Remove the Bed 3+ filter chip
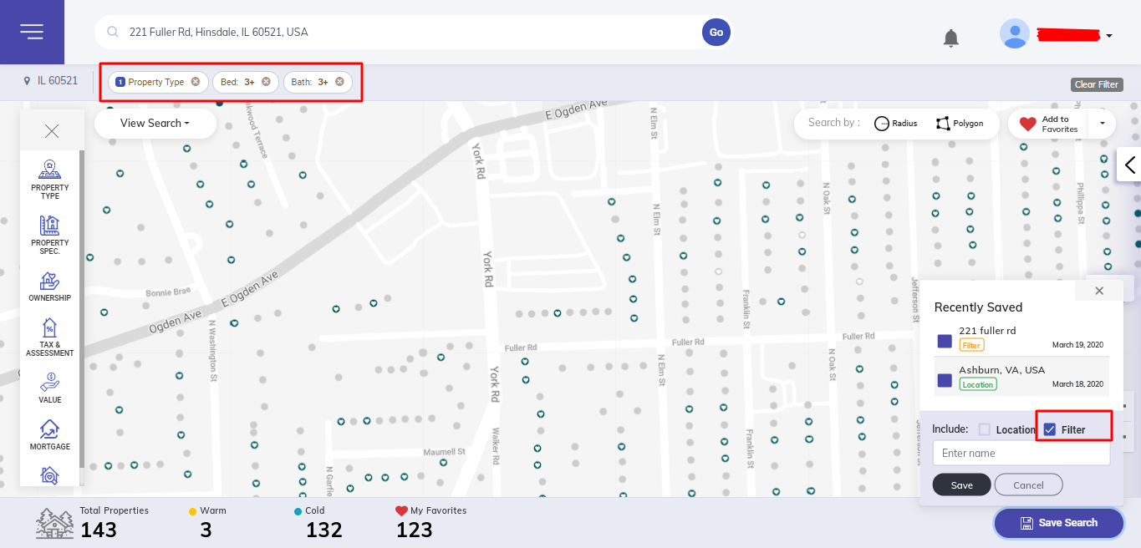The height and width of the screenshot is (548, 1141). [x=266, y=82]
